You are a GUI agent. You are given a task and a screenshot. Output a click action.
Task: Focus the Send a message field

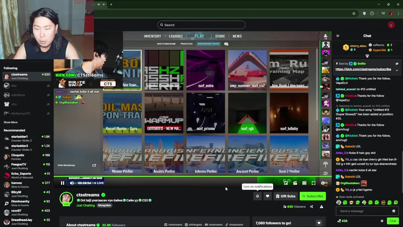click(x=363, y=211)
